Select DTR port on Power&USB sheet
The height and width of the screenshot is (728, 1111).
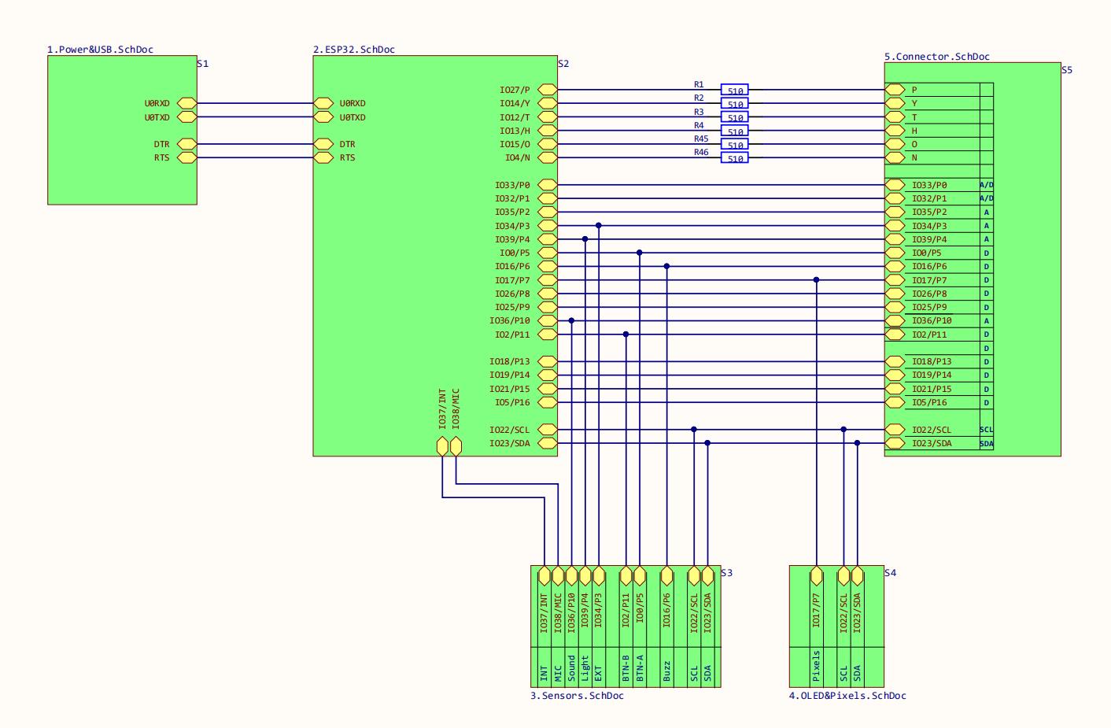[x=186, y=144]
